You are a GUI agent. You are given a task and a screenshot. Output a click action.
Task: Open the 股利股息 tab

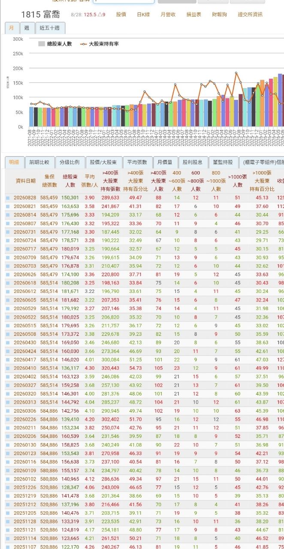click(193, 163)
